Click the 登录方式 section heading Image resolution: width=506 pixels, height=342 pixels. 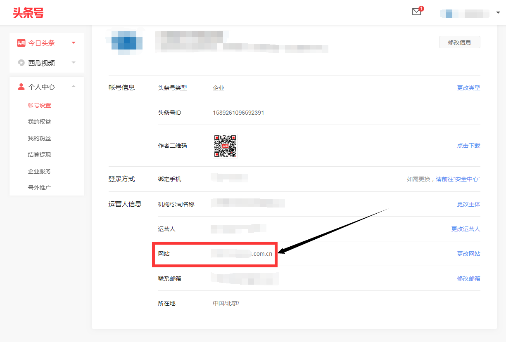[122, 179]
